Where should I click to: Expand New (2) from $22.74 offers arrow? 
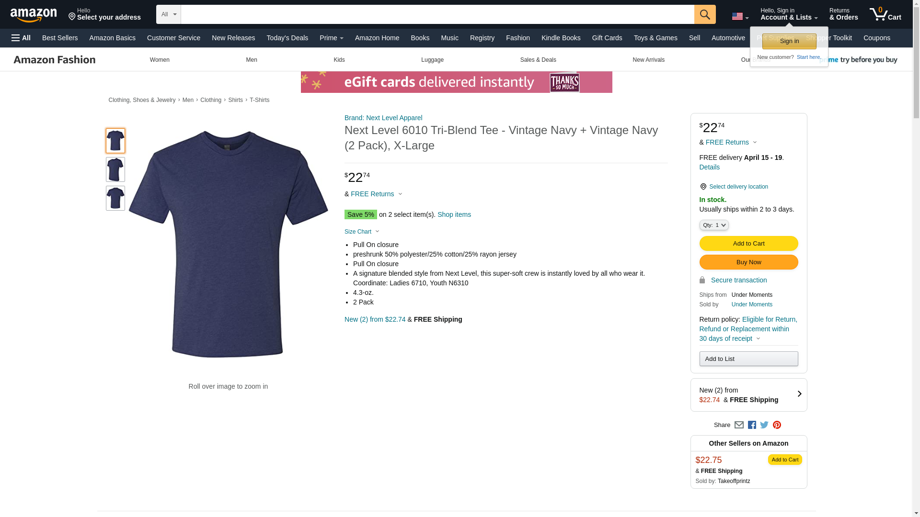pos(799,394)
